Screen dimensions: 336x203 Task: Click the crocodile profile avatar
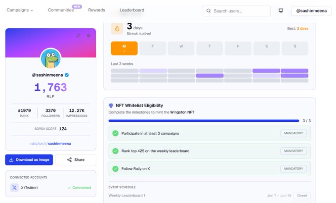[51, 58]
